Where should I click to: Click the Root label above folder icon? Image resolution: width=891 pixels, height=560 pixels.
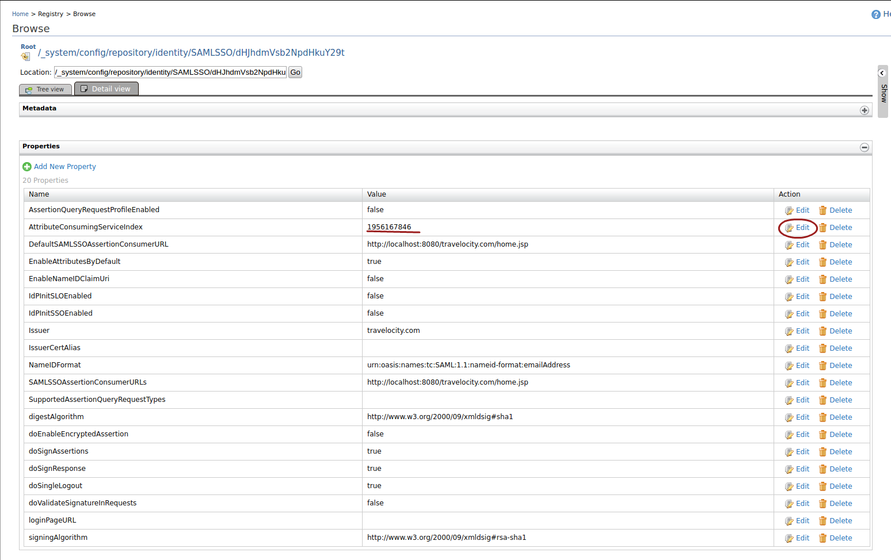click(28, 47)
